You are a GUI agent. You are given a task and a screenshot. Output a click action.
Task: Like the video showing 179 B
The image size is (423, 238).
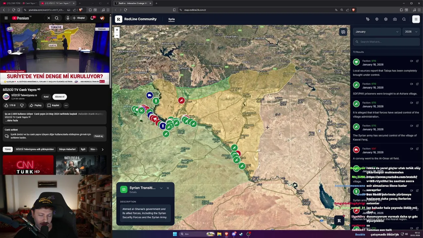pos(10,105)
